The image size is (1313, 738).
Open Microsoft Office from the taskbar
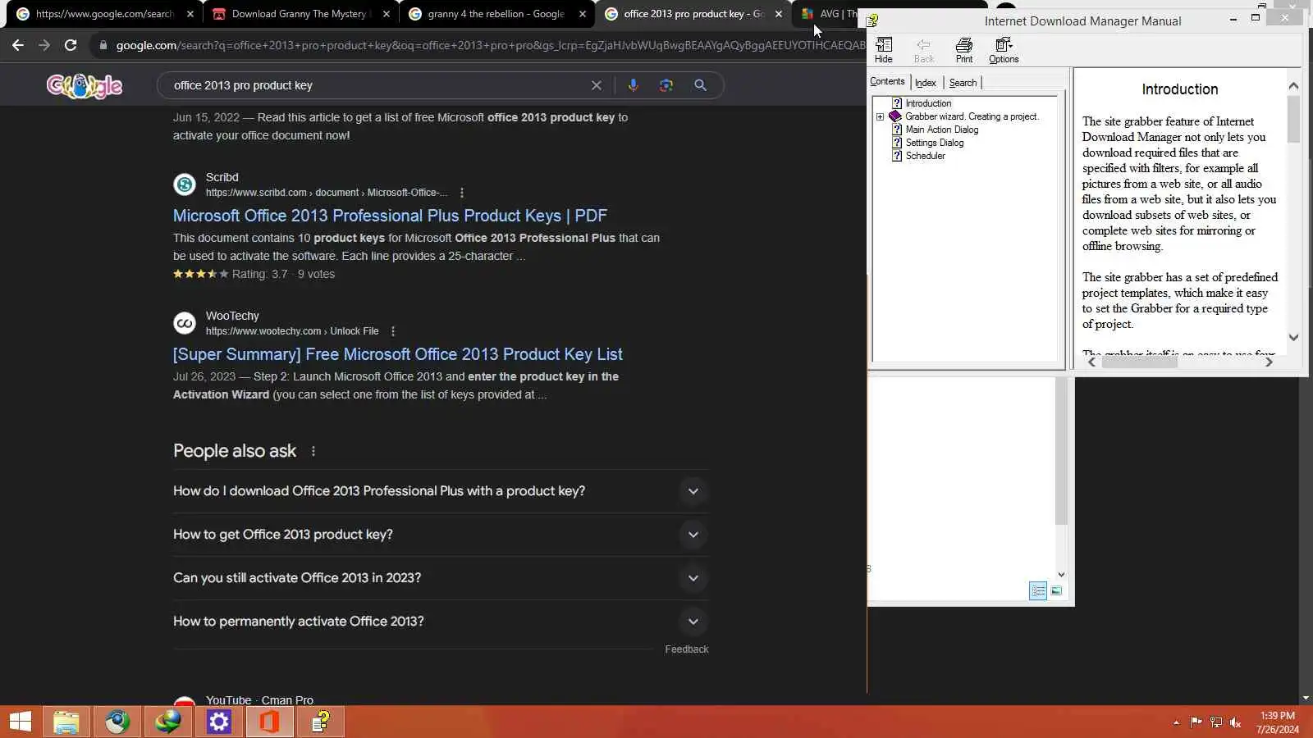click(270, 722)
